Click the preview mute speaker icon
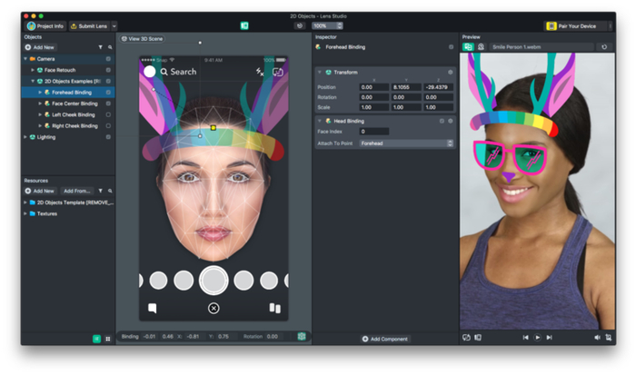Image resolution: width=636 pixels, height=375 pixels. click(x=597, y=337)
